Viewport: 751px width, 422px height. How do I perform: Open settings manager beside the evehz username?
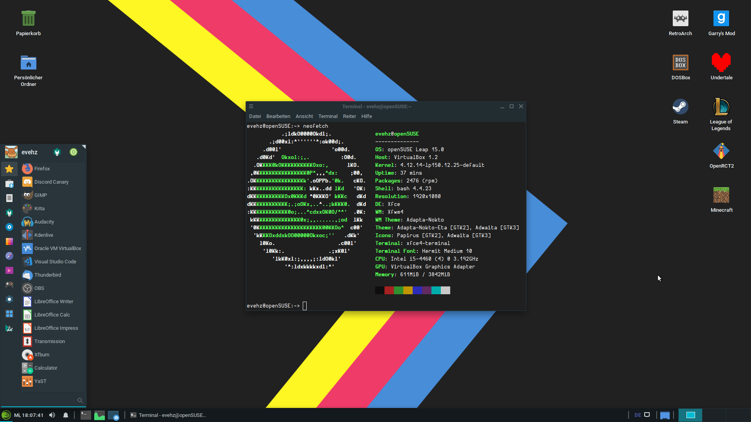click(x=57, y=152)
